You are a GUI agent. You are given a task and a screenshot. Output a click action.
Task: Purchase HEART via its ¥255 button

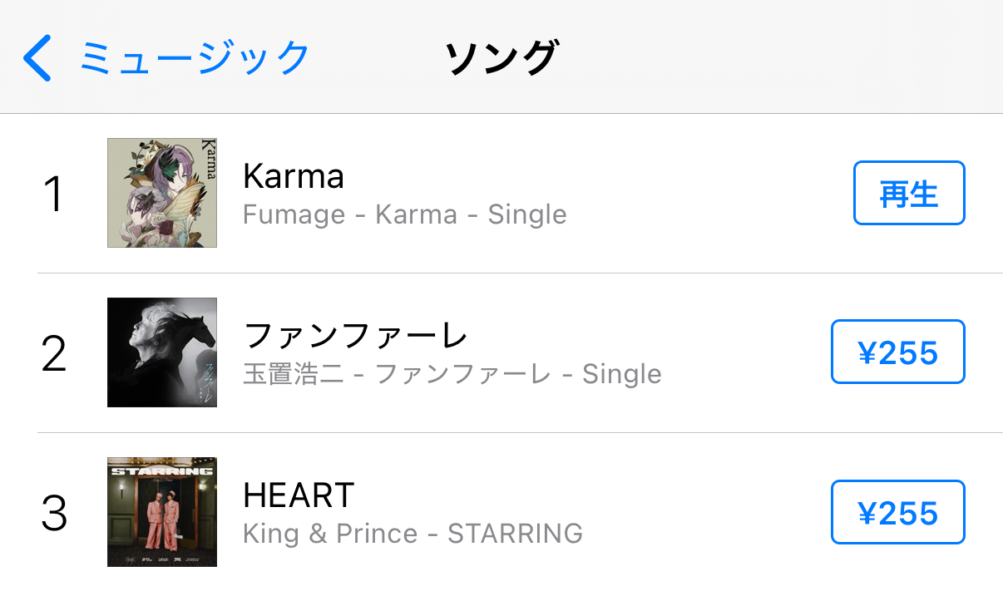coord(897,512)
